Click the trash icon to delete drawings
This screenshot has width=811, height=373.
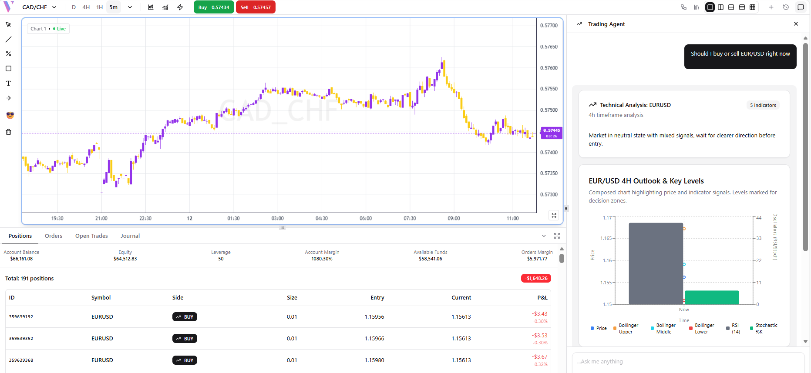pos(8,132)
